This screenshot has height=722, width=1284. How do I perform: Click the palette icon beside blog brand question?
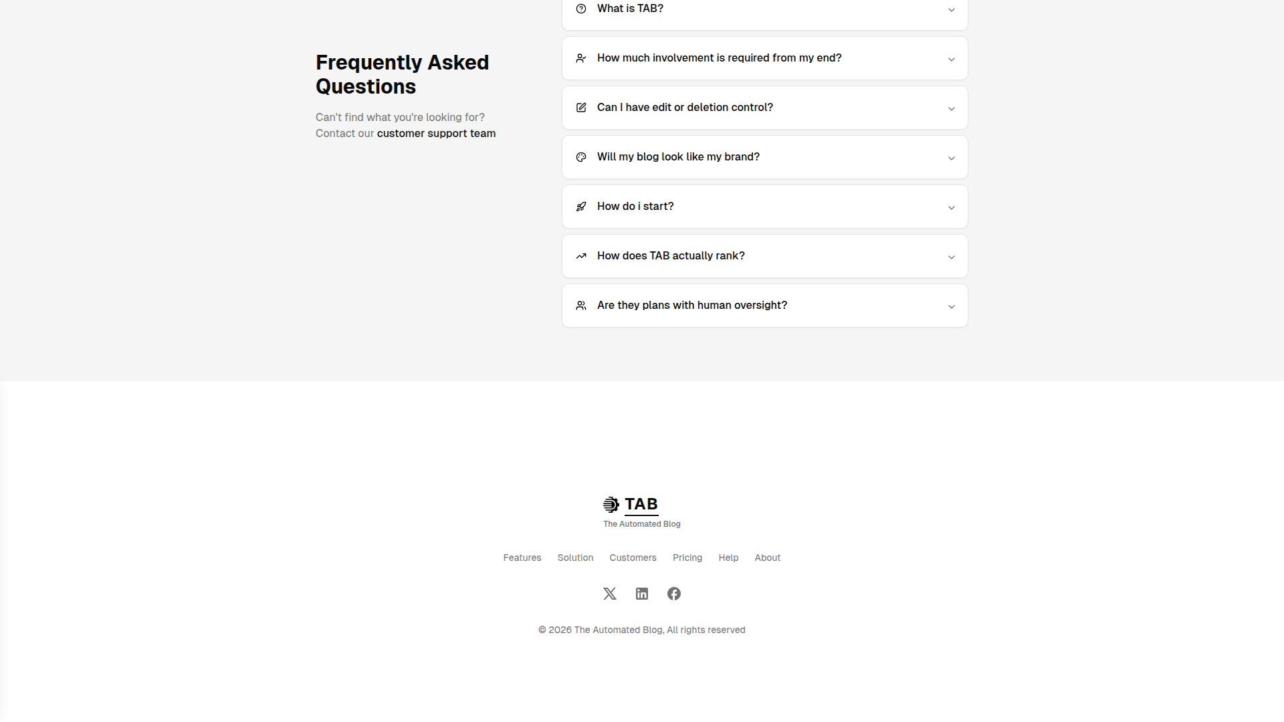coord(581,157)
